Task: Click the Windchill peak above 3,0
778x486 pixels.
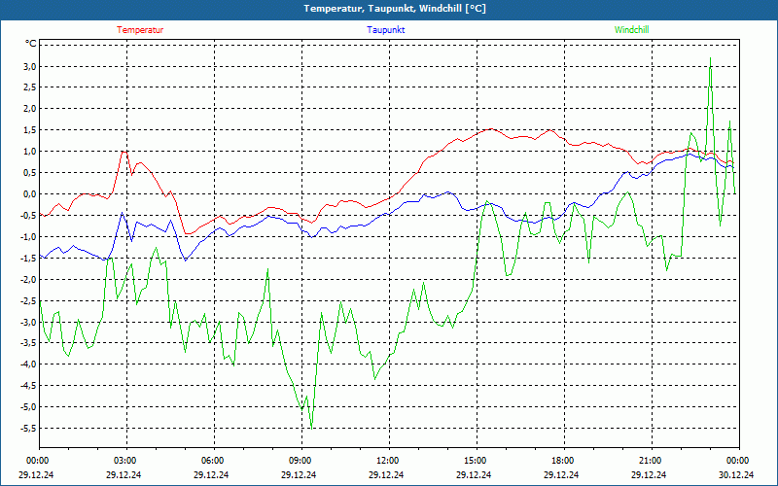Action: click(711, 58)
